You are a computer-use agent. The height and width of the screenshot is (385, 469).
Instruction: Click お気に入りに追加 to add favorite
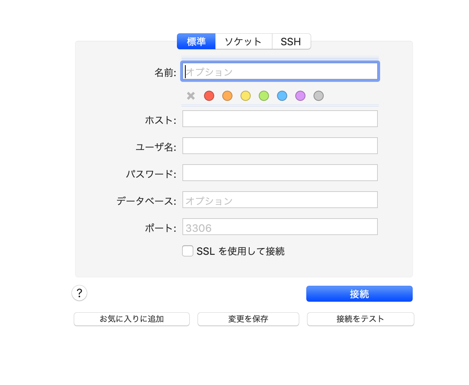tap(131, 319)
